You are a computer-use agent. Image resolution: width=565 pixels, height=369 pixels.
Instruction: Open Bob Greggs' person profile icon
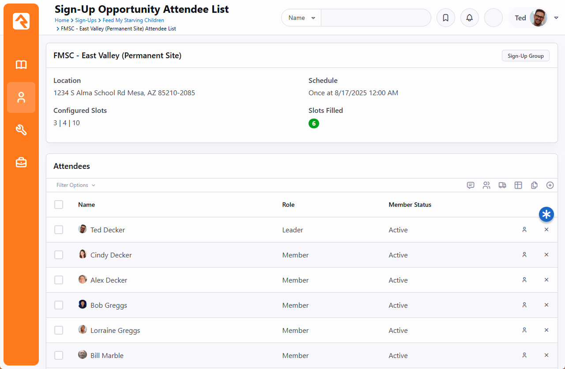pyautogui.click(x=524, y=305)
